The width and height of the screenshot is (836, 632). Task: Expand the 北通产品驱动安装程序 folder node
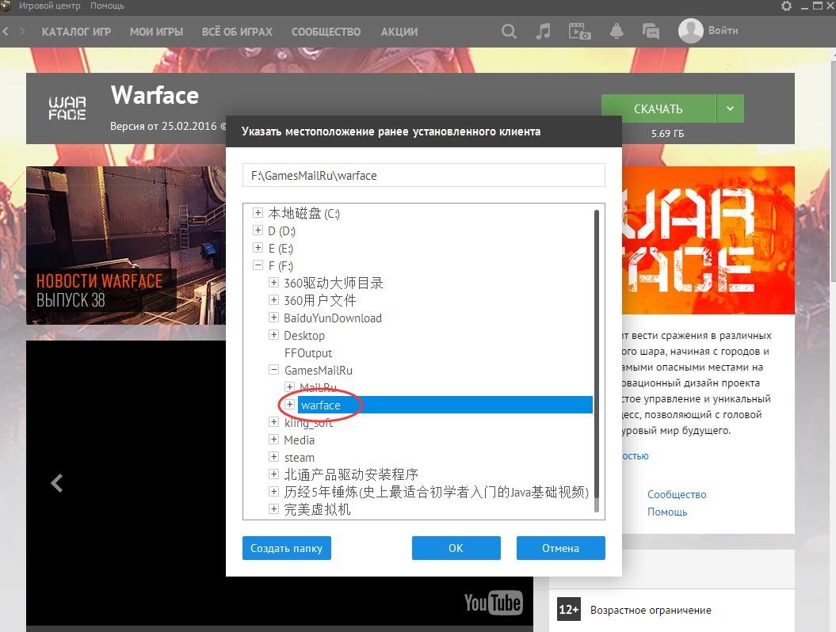point(273,474)
